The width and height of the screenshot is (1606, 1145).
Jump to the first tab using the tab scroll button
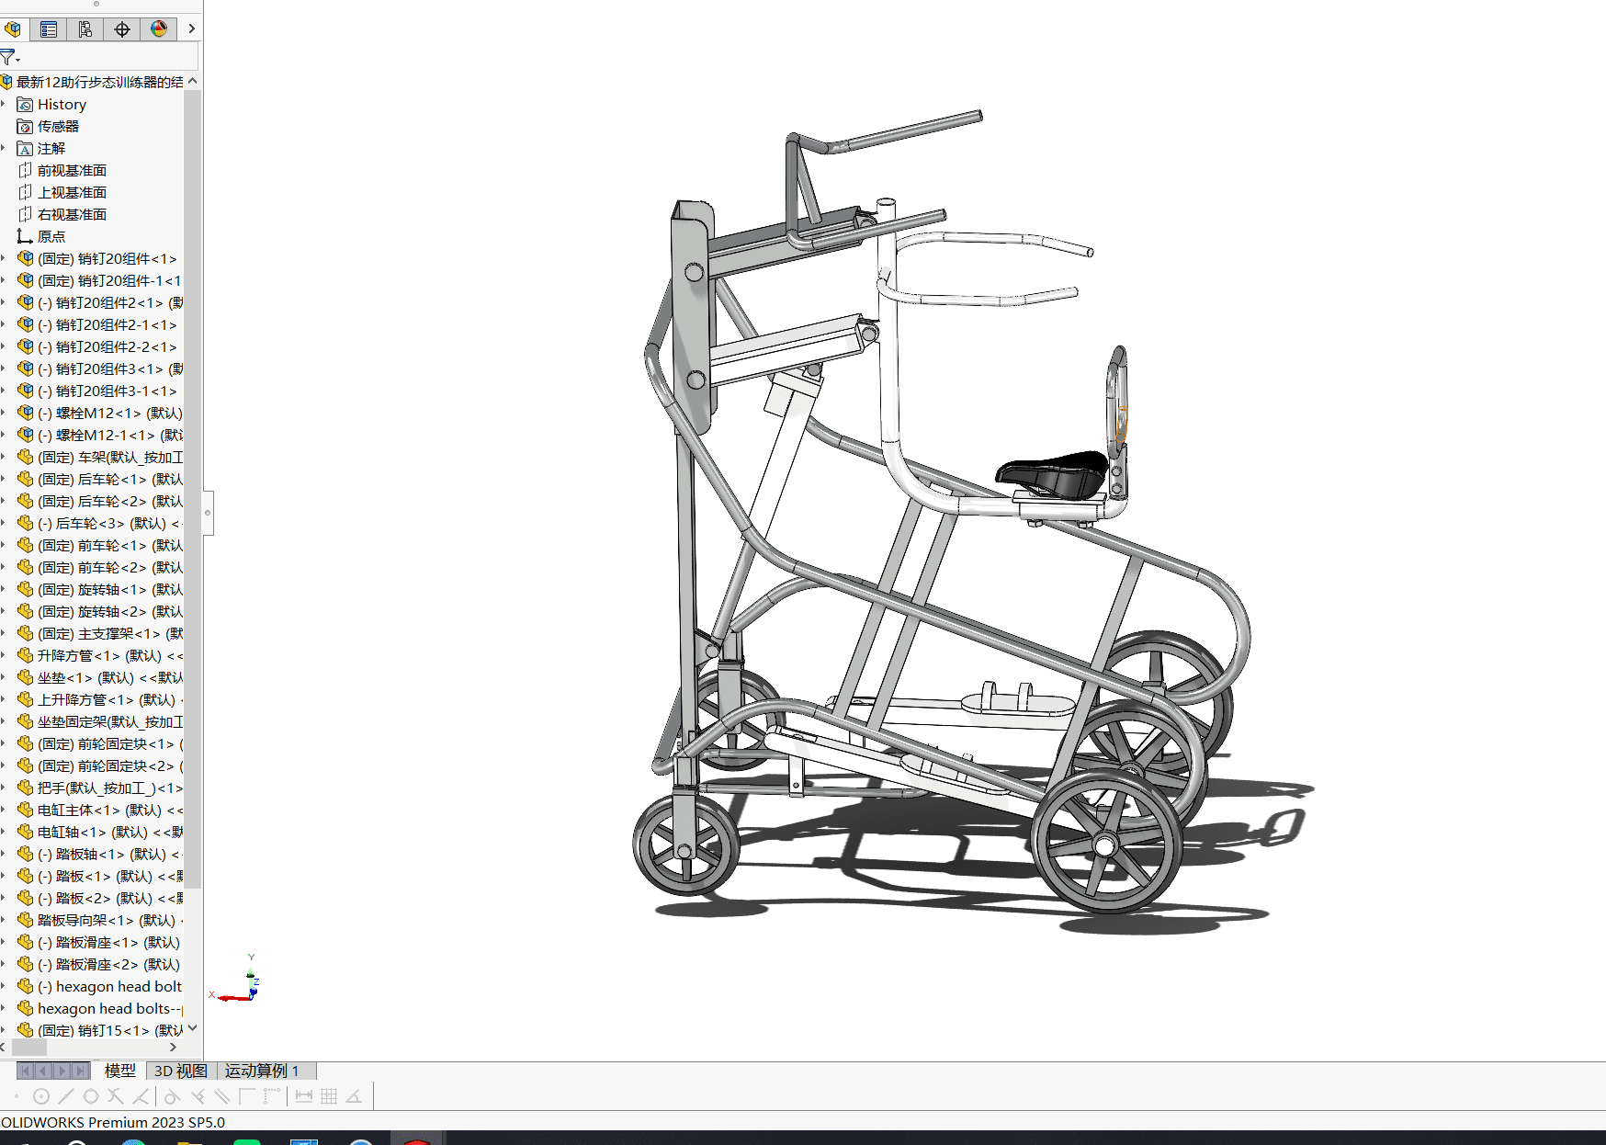pos(26,1071)
